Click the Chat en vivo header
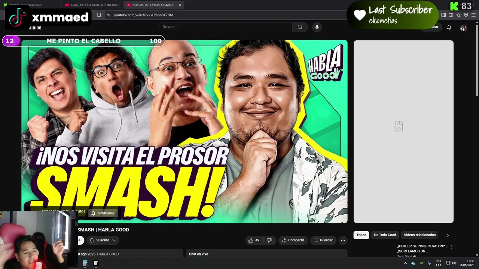 pyautogui.click(x=198, y=254)
